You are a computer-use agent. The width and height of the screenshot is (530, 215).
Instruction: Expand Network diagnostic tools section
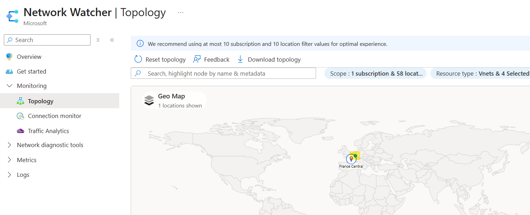[x=9, y=145]
